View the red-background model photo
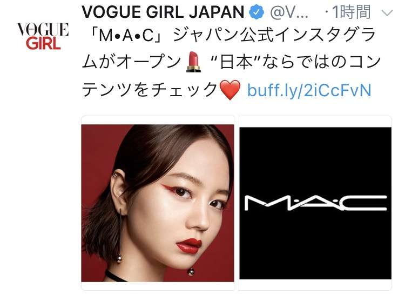The image size is (405, 301). click(158, 203)
